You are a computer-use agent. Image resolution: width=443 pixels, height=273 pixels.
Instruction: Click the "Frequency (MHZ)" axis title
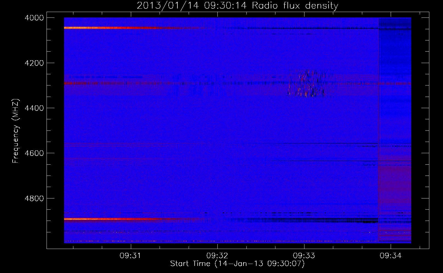tap(16, 131)
